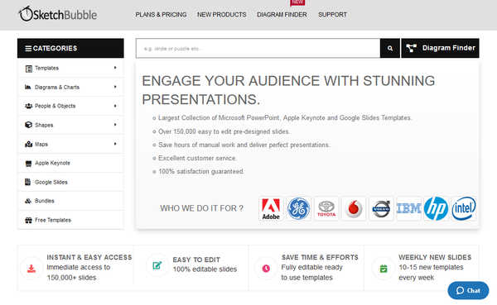Expand the Templates category arrow
This screenshot has width=497, height=305.
(x=115, y=68)
